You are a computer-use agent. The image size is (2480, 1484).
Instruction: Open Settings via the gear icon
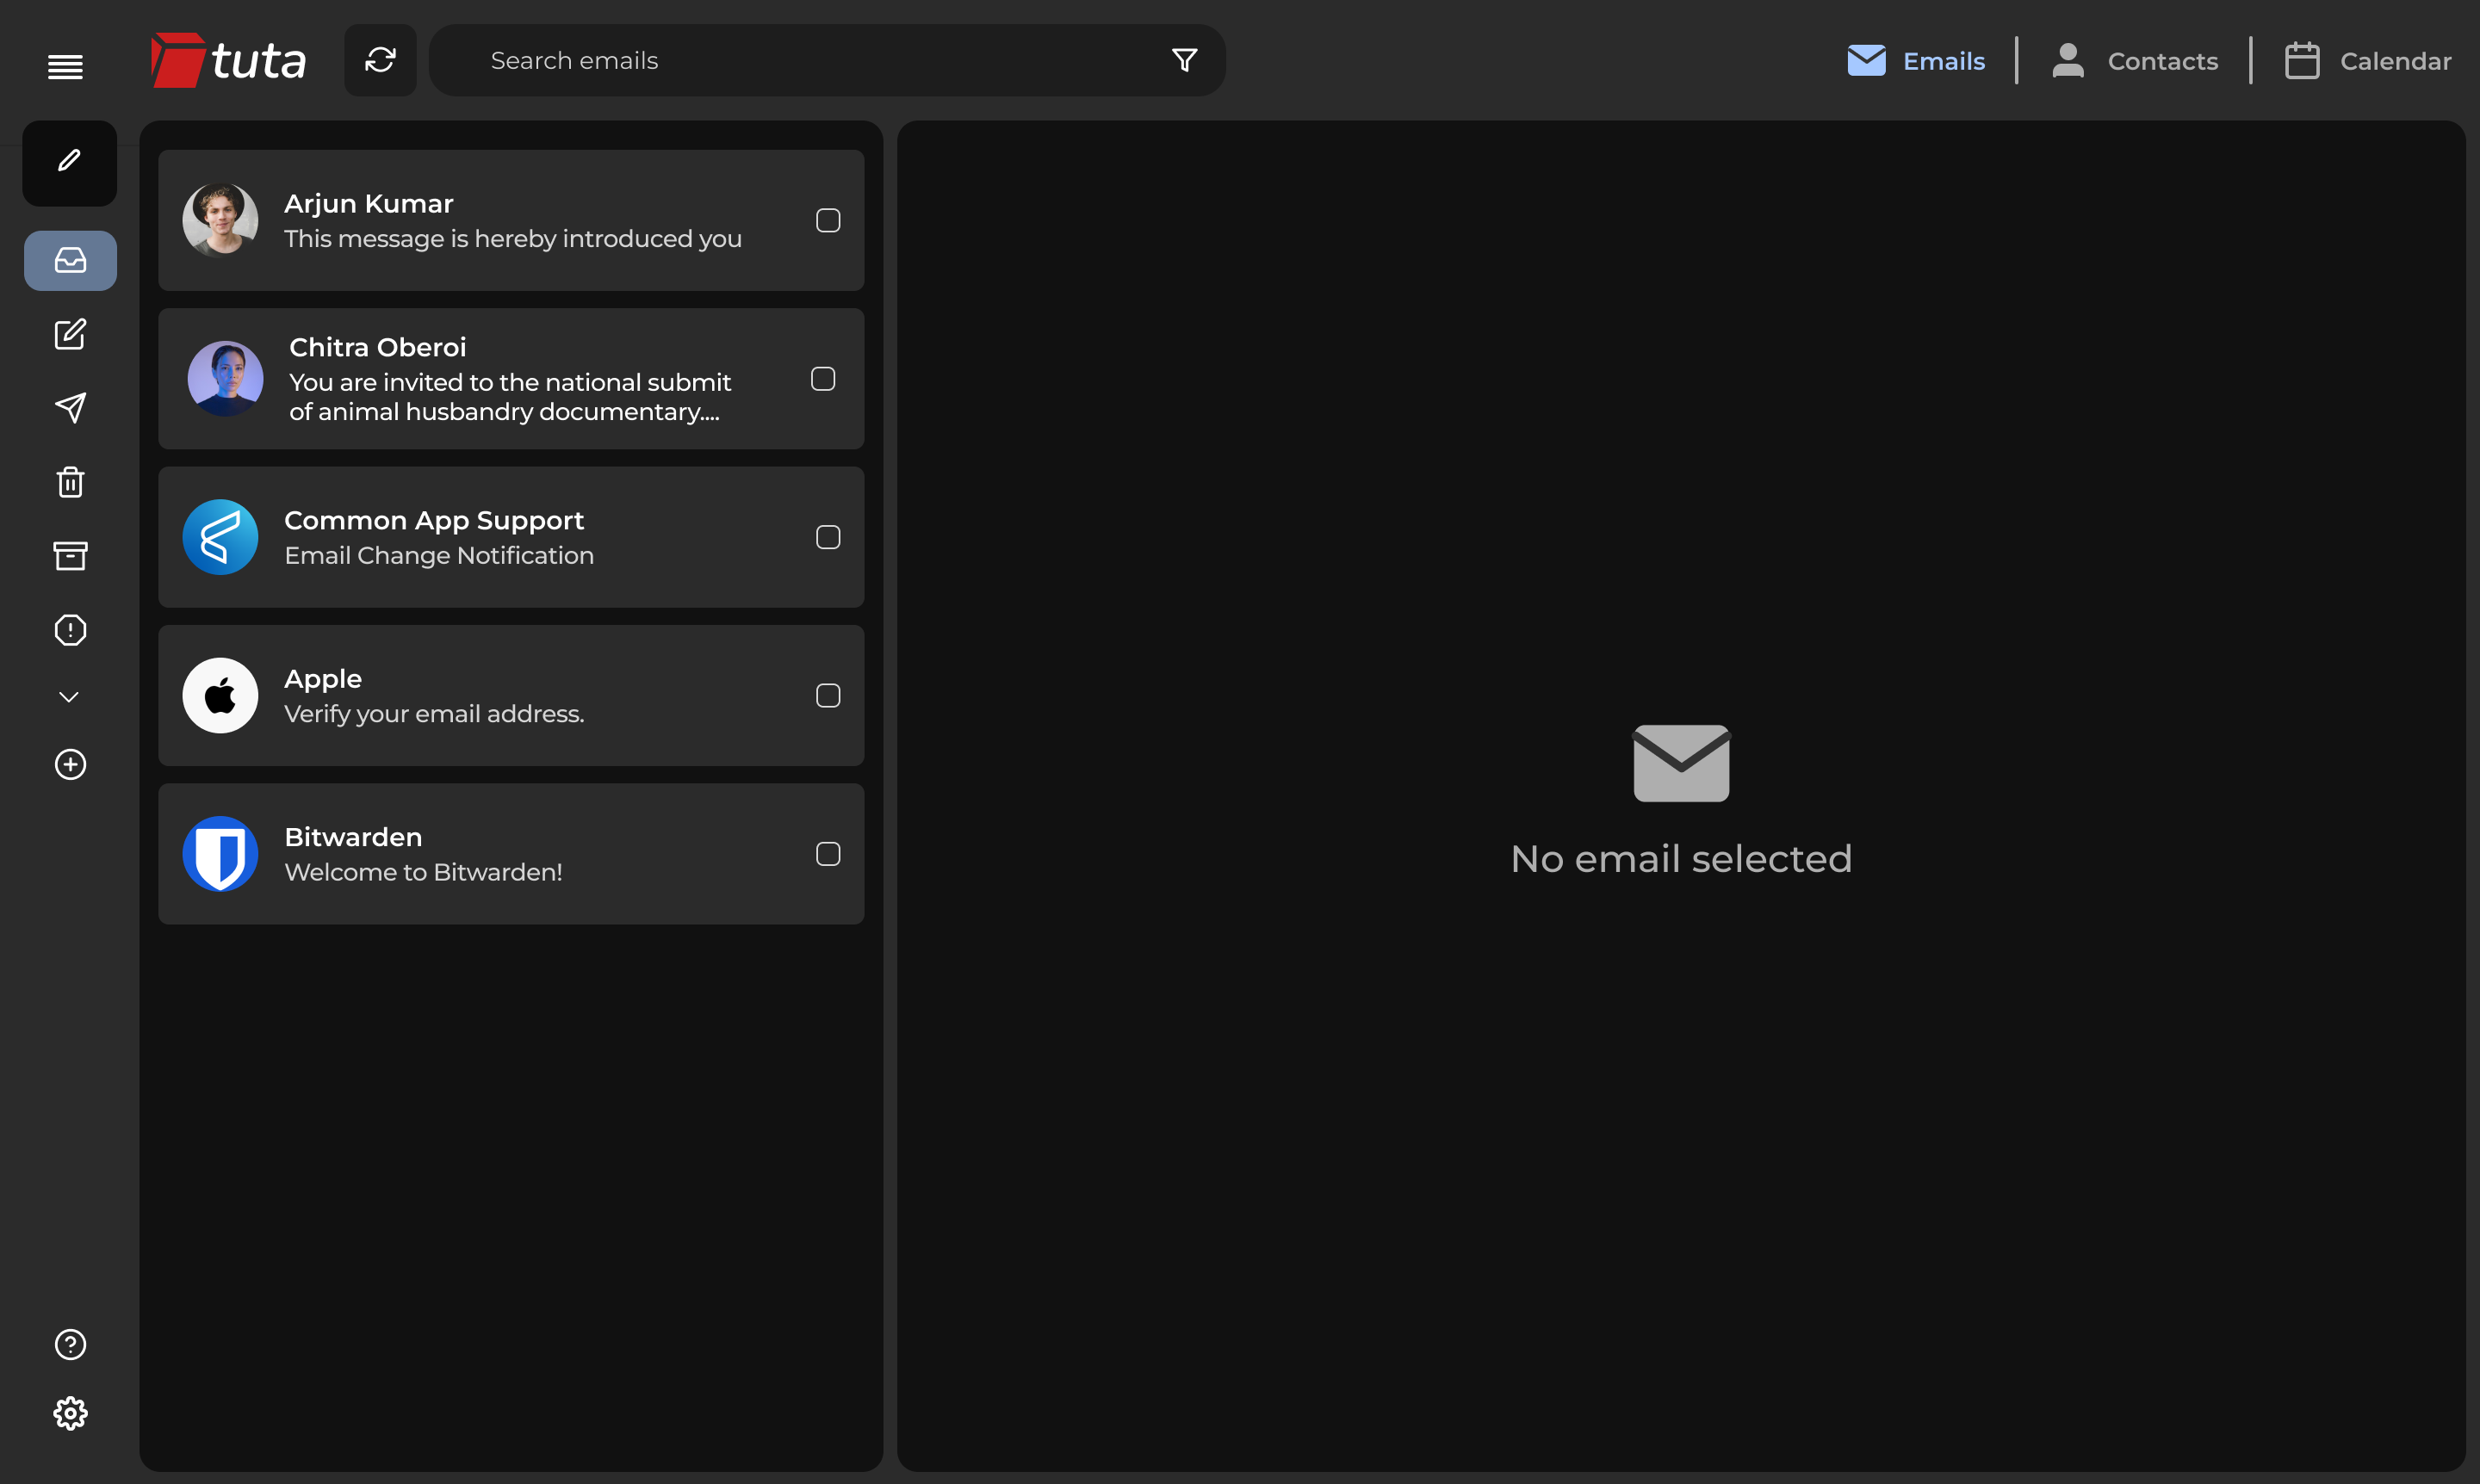tap(69, 1412)
